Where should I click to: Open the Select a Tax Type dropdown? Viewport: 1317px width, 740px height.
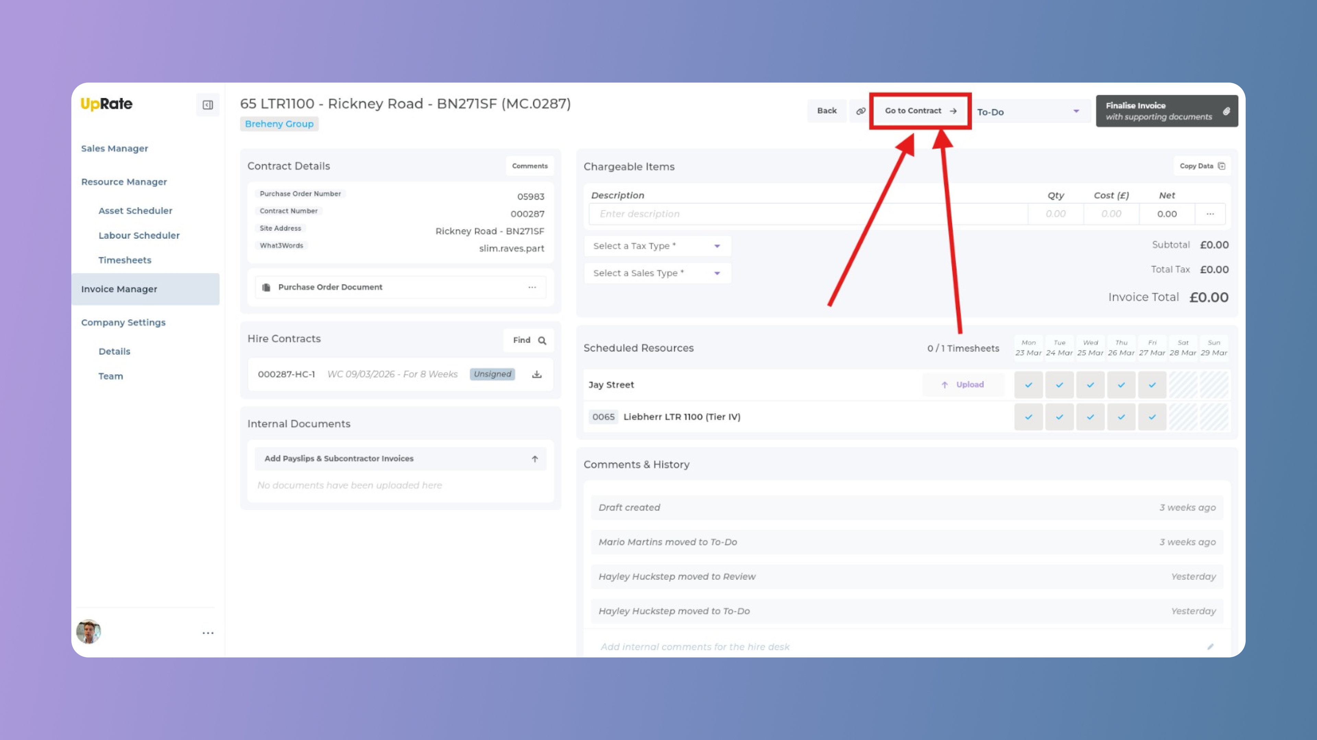point(657,246)
